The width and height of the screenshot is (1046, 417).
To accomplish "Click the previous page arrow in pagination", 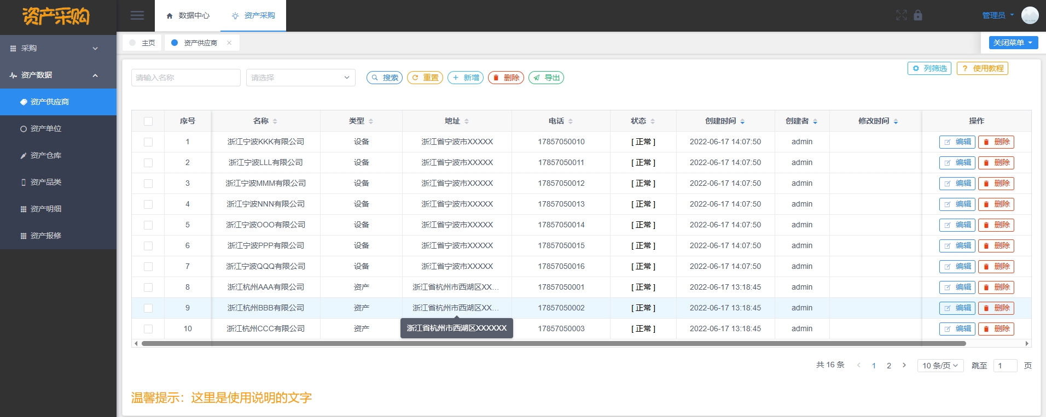I will [x=859, y=365].
